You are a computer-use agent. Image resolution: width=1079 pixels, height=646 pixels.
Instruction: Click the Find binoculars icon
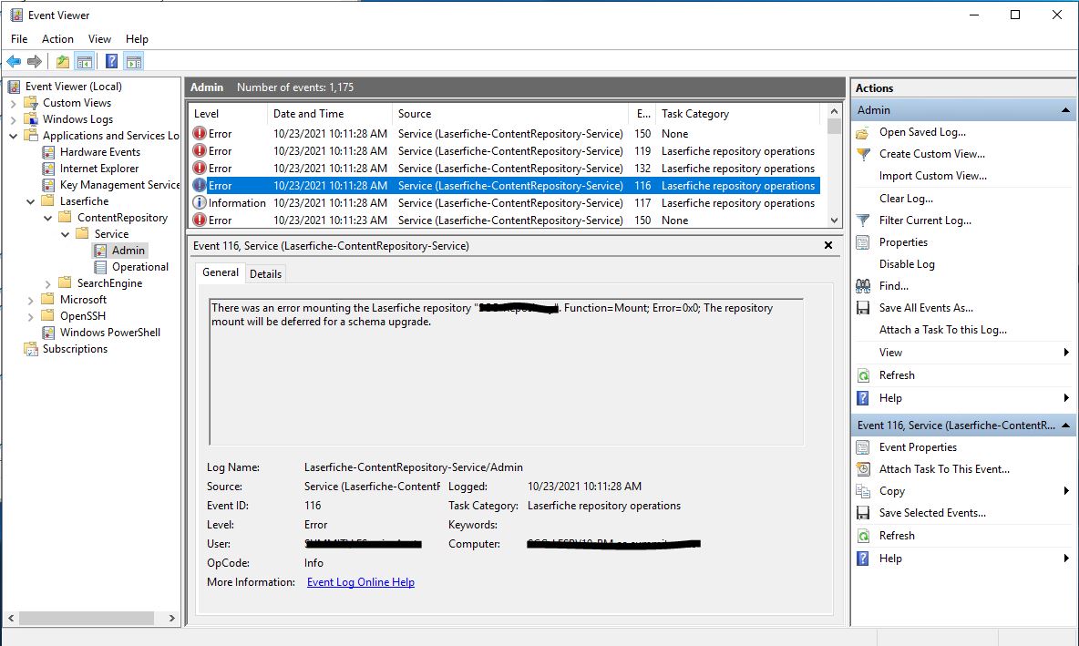coord(863,286)
